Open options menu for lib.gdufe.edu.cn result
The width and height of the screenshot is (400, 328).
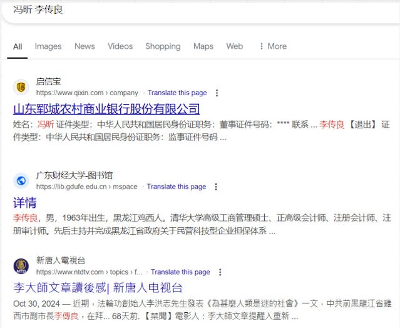click(x=216, y=187)
